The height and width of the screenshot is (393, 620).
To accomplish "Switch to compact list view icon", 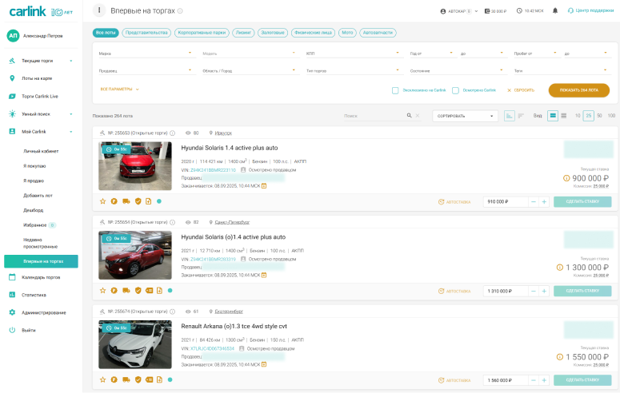I will pos(563,116).
